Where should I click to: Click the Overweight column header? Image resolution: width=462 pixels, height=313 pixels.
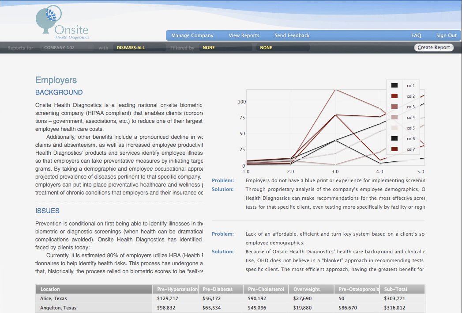tap(312, 289)
